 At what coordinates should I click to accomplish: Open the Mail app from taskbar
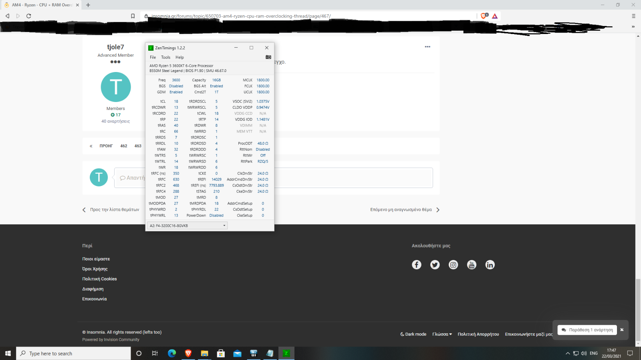pos(237,353)
